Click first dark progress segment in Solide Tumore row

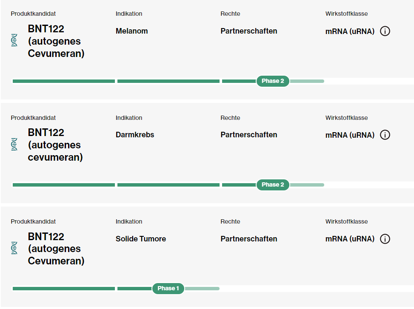pyautogui.click(x=64, y=289)
